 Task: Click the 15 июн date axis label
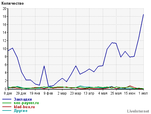(130, 93)
